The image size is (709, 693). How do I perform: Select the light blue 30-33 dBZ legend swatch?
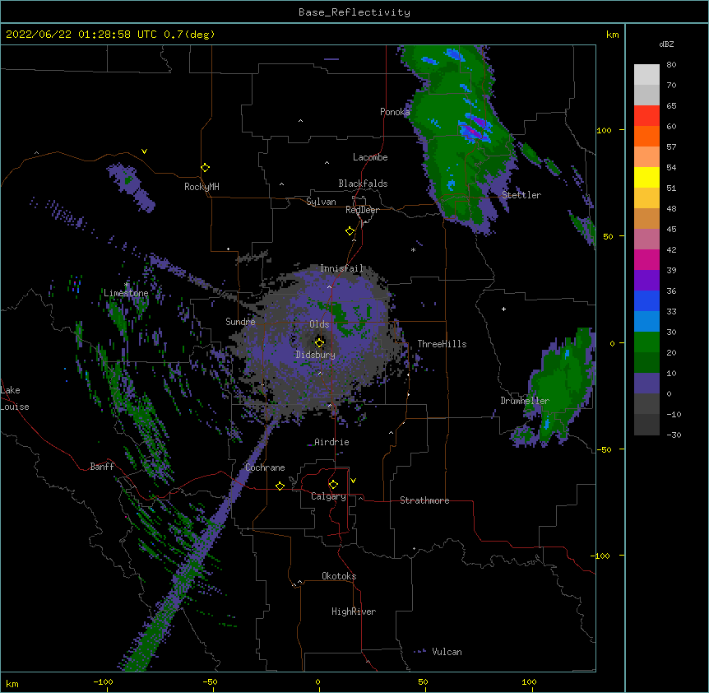tap(646, 321)
